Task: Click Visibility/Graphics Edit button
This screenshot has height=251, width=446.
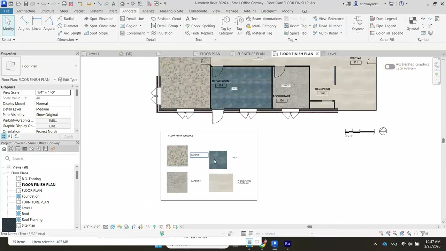Action: 53,121
